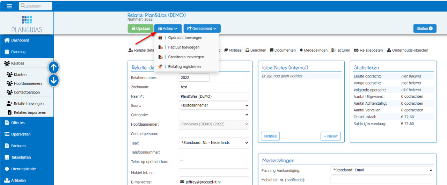
Task: Click the Zoekterm search field
Action: coord(35,6)
